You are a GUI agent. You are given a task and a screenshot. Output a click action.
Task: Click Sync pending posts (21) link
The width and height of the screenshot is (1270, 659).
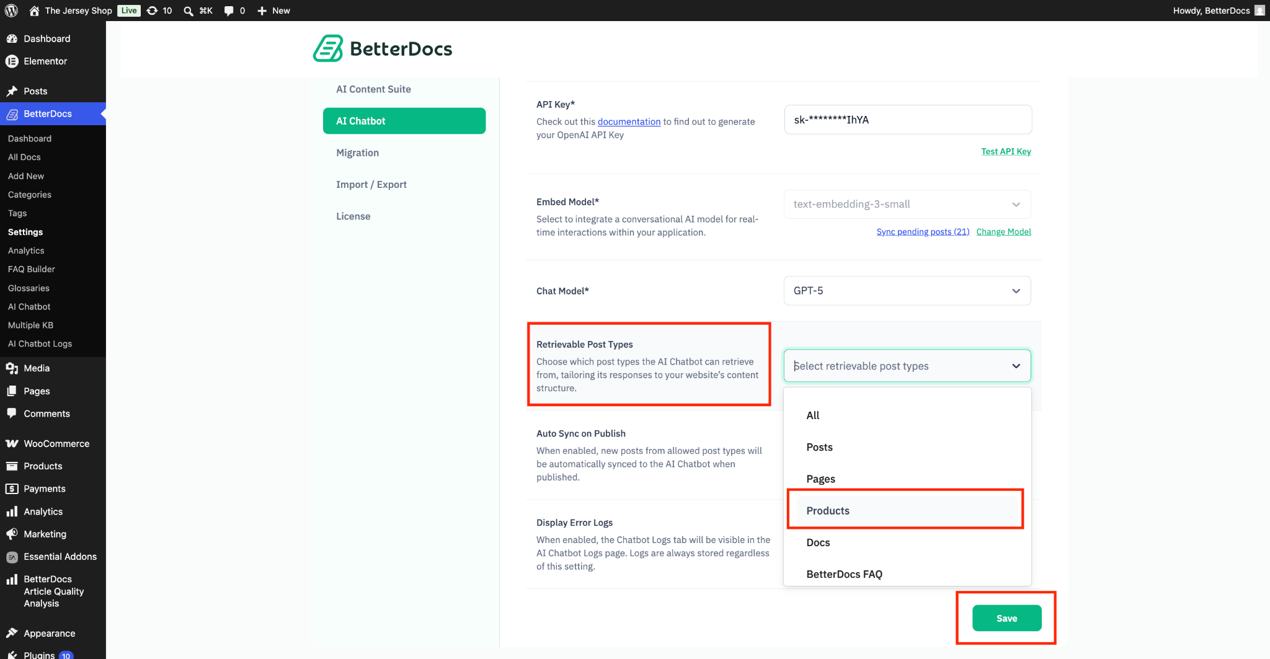pos(923,232)
